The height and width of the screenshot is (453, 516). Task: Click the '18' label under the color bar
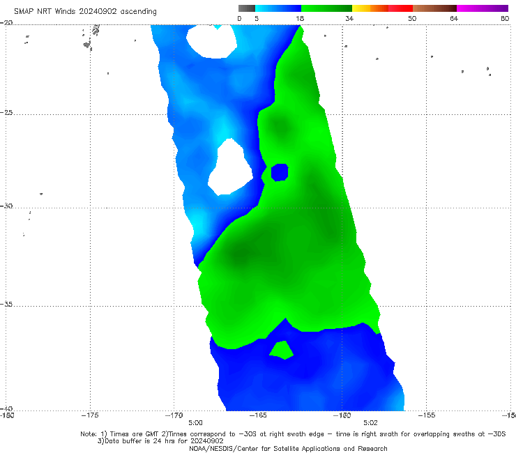(x=299, y=18)
